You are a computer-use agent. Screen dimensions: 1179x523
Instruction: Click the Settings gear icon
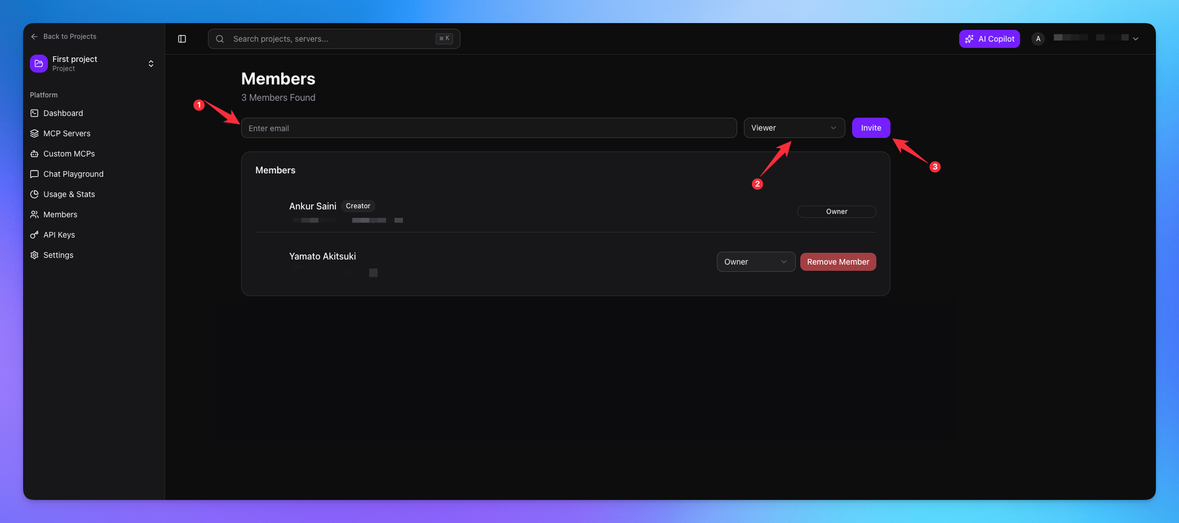coord(34,255)
